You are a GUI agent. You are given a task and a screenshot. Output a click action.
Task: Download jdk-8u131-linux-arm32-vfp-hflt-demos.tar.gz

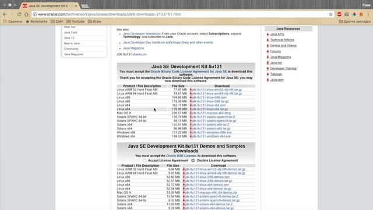click(215, 169)
